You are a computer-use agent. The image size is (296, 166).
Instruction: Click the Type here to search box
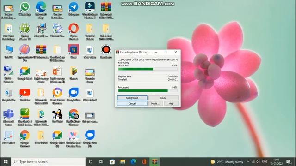(48, 162)
